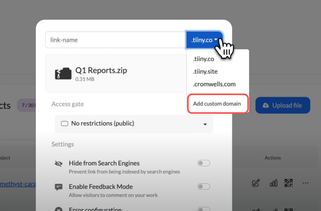Screen dimensions: 321x211
Task: Show the QR code via its icon
Action: click(x=289, y=183)
